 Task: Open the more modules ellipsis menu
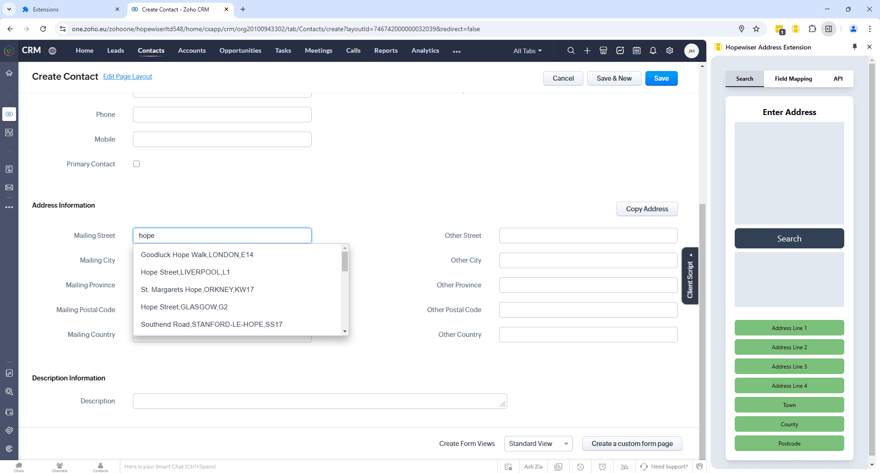[456, 51]
